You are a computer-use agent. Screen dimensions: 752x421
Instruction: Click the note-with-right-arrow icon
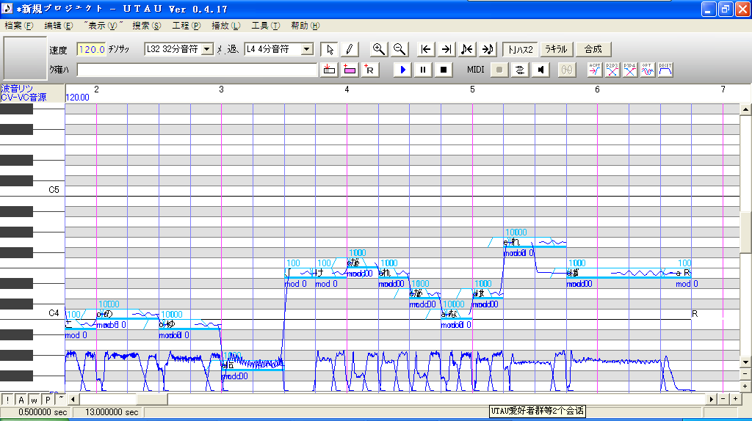click(488, 49)
